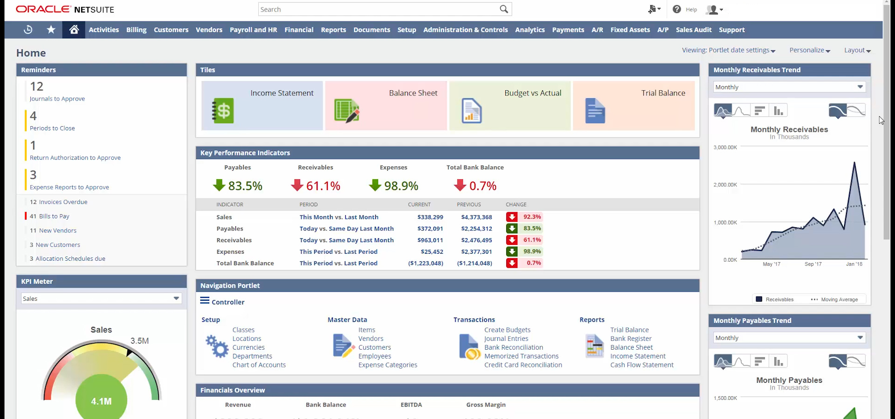Viewport: 895px width, 419px height.
Task: Click the Help question mark icon
Action: tap(677, 9)
